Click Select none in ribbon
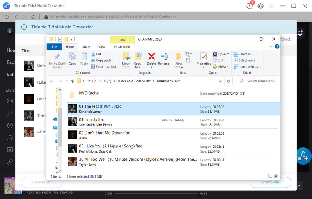 [245, 60]
